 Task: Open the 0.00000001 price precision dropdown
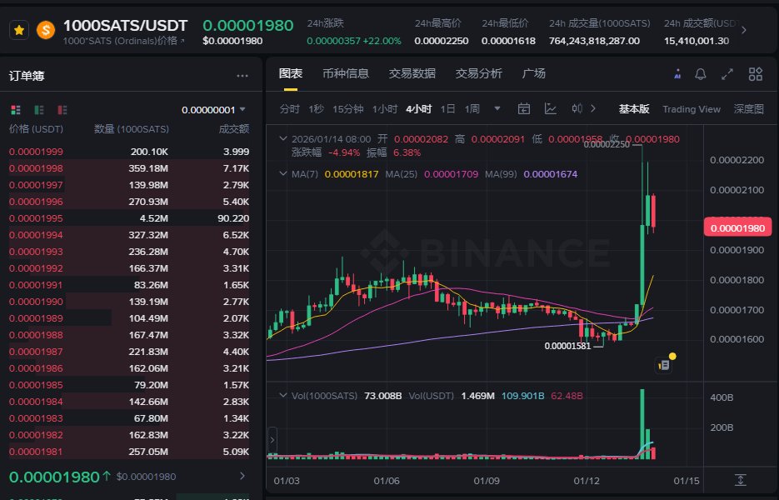point(214,109)
